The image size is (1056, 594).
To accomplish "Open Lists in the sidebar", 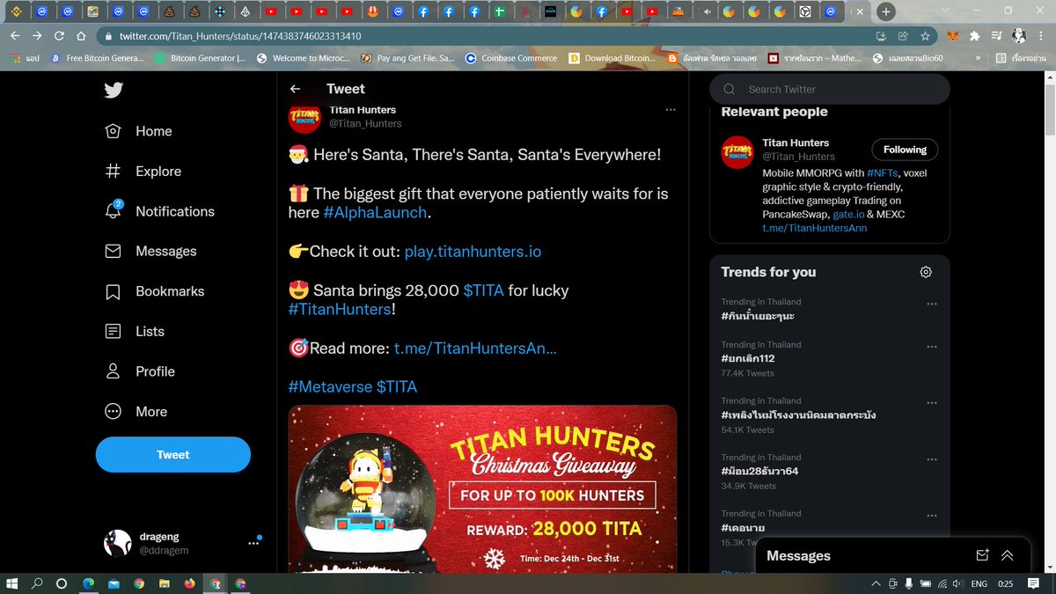I will click(135, 332).
